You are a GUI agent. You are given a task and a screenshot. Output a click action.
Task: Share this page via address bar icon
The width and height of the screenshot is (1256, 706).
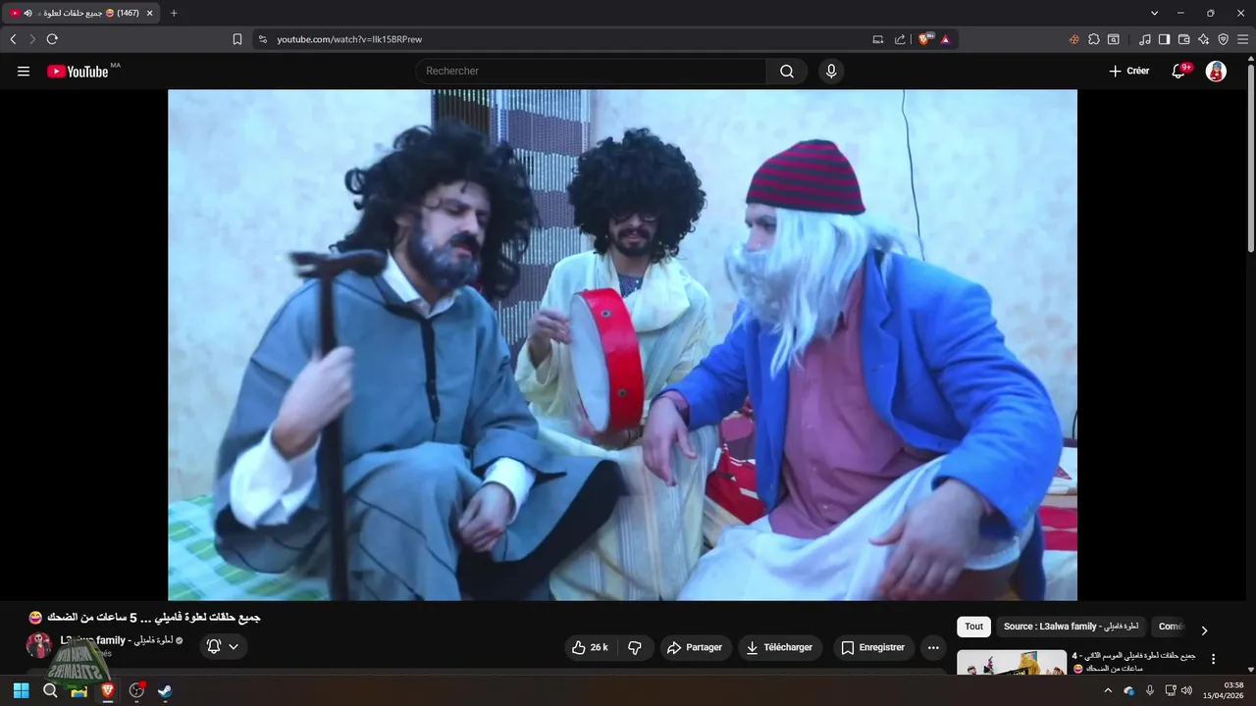click(x=900, y=39)
